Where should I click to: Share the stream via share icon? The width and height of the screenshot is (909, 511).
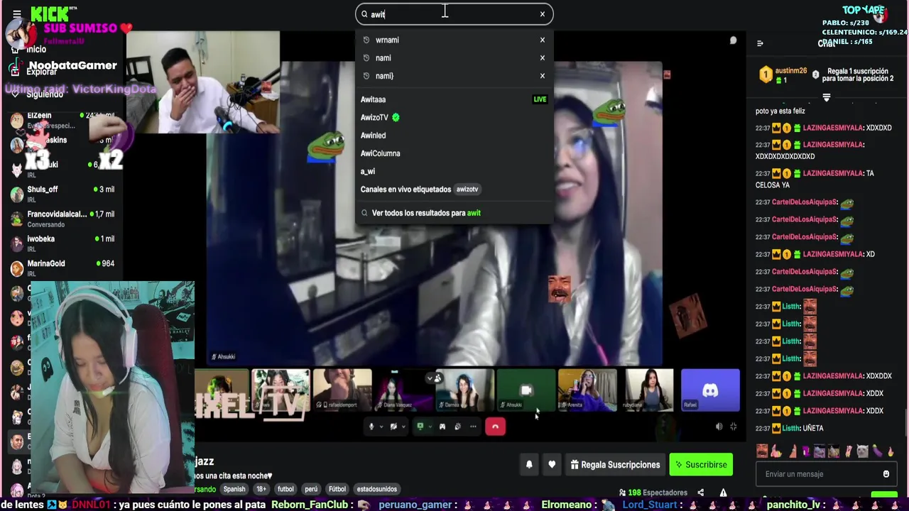click(700, 493)
